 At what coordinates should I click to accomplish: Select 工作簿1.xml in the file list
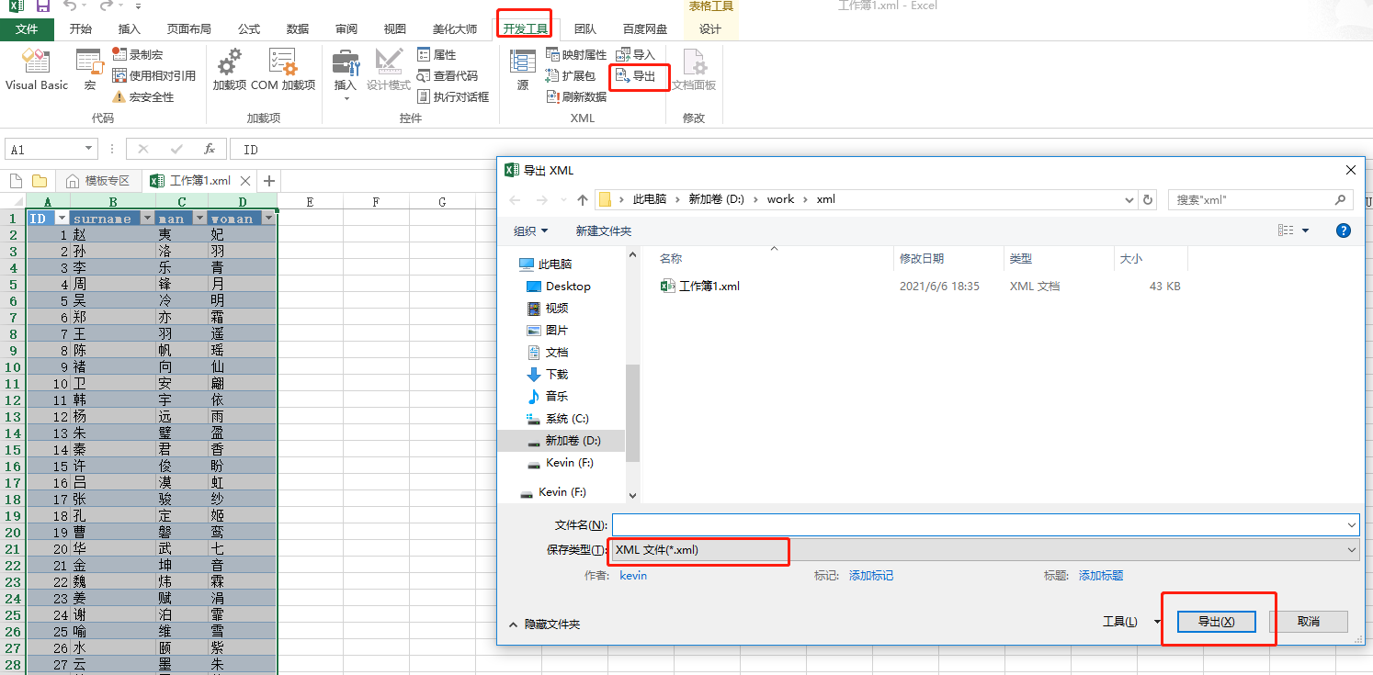coord(700,286)
